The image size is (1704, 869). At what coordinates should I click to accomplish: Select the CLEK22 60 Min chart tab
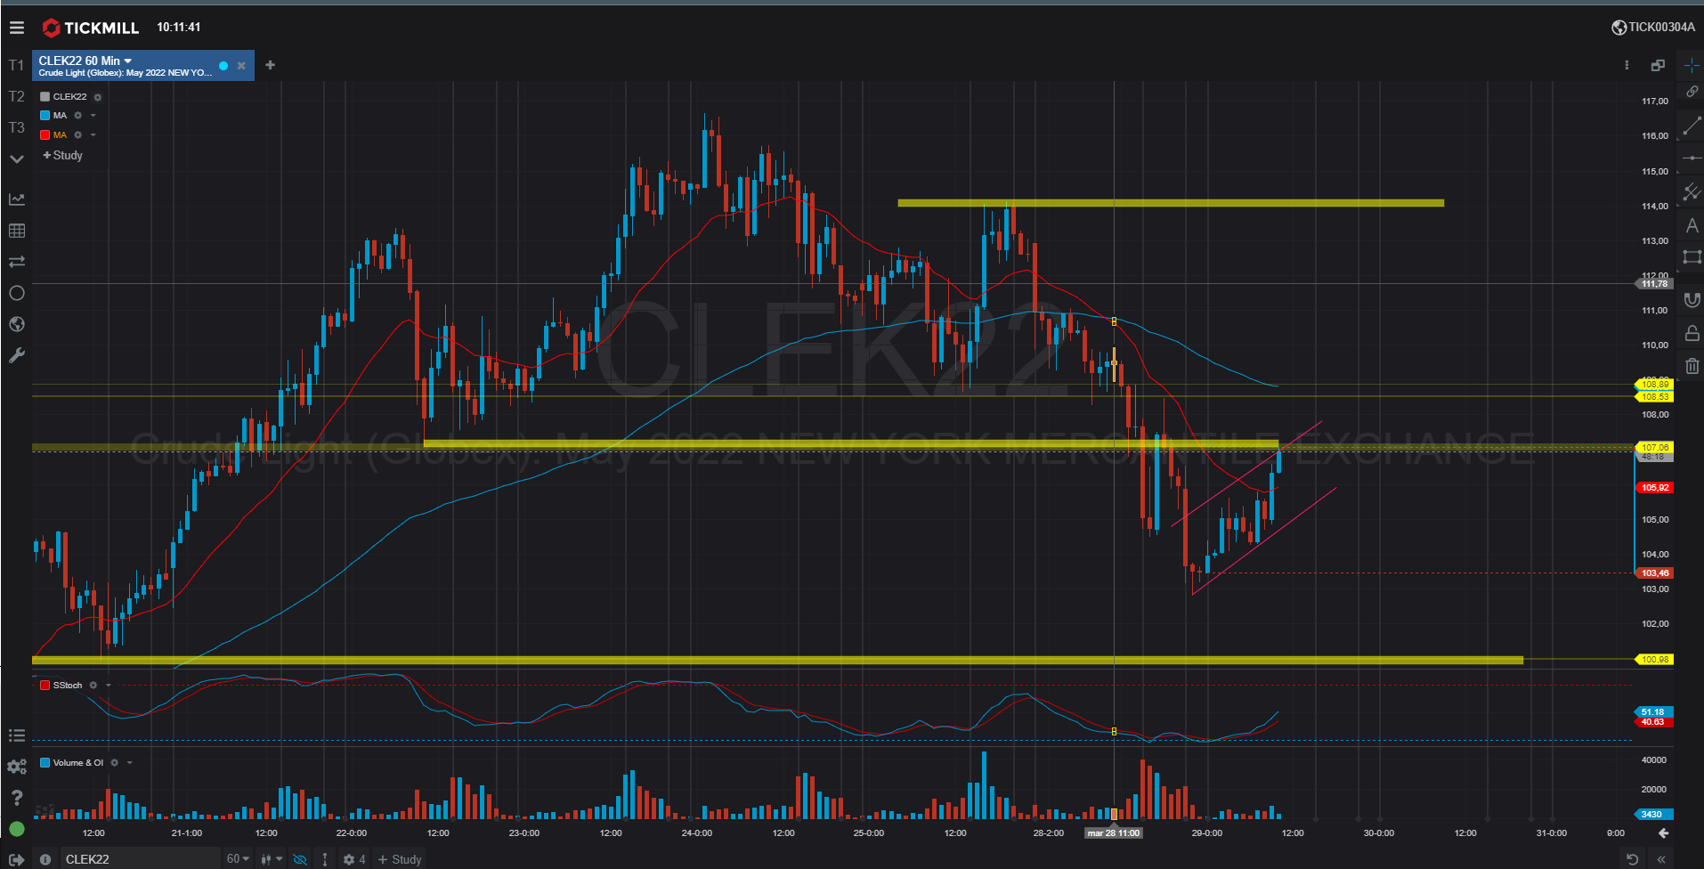click(143, 66)
